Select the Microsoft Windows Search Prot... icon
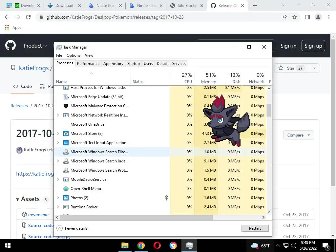The width and height of the screenshot is (336, 252). pyautogui.click(x=66, y=170)
